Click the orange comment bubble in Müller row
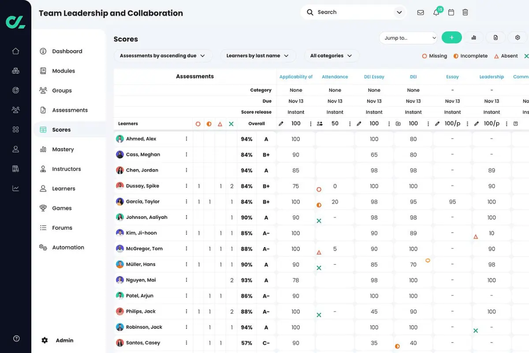 [428, 261]
